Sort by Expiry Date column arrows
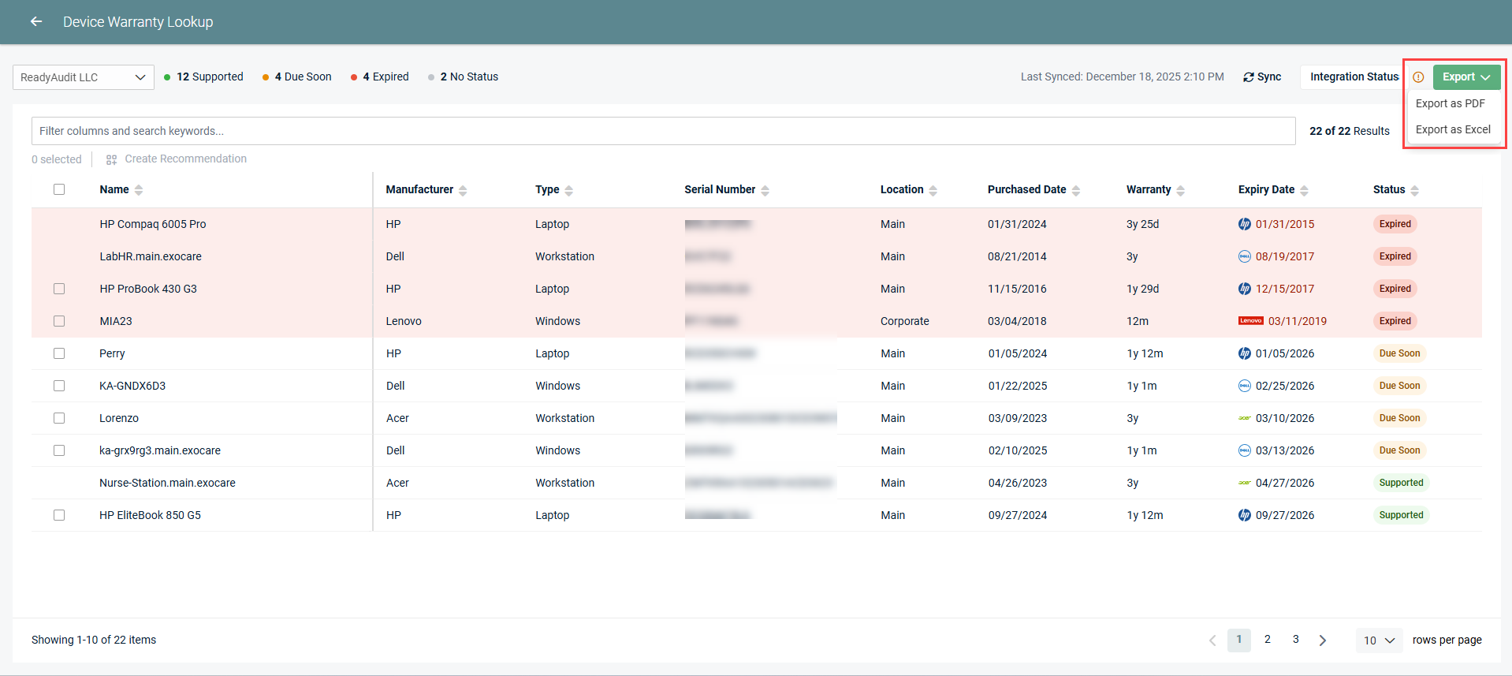Image resolution: width=1512 pixels, height=676 pixels. pos(1304,190)
